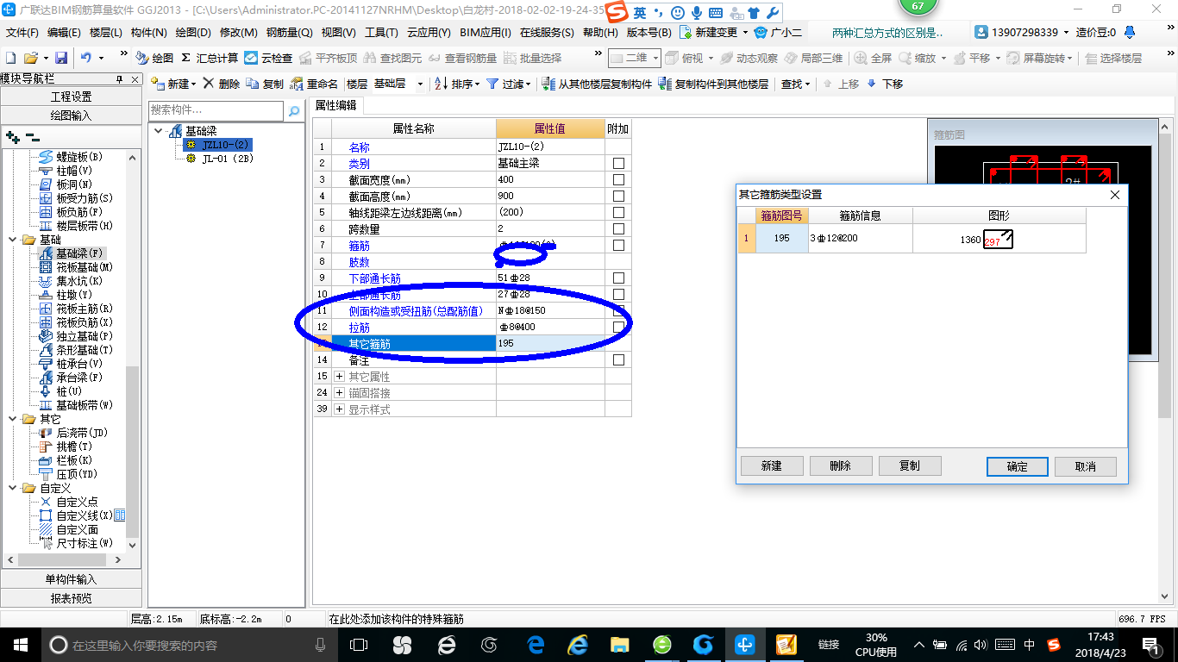Select 后浇带(JD) in navigation tree
Image resolution: width=1178 pixels, height=662 pixels.
(74, 433)
